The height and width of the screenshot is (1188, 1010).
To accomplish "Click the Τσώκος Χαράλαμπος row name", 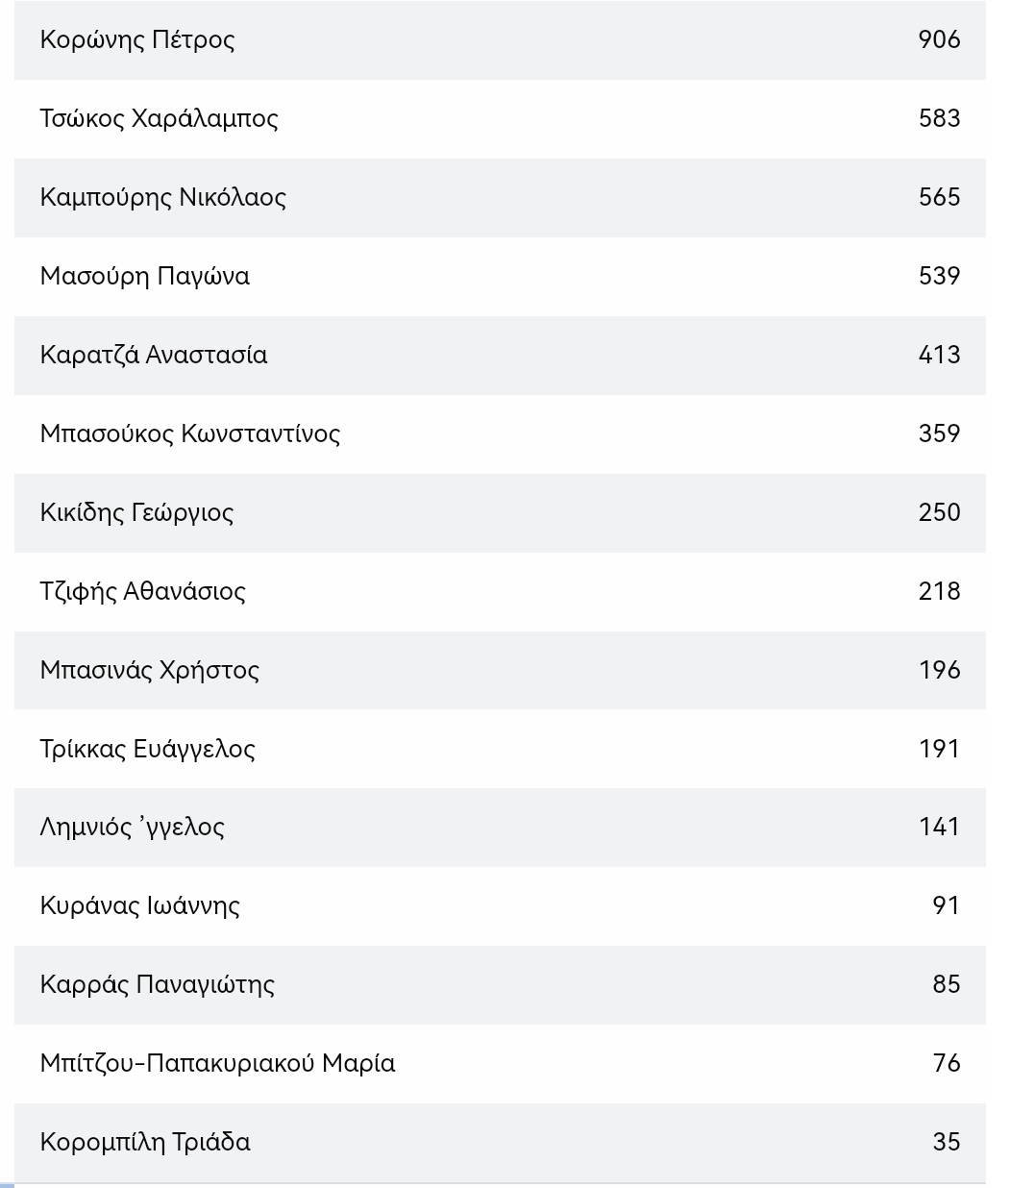I will pyautogui.click(x=160, y=118).
